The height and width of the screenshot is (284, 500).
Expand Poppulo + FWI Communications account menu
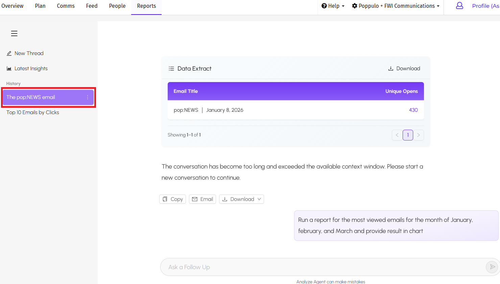click(x=396, y=6)
